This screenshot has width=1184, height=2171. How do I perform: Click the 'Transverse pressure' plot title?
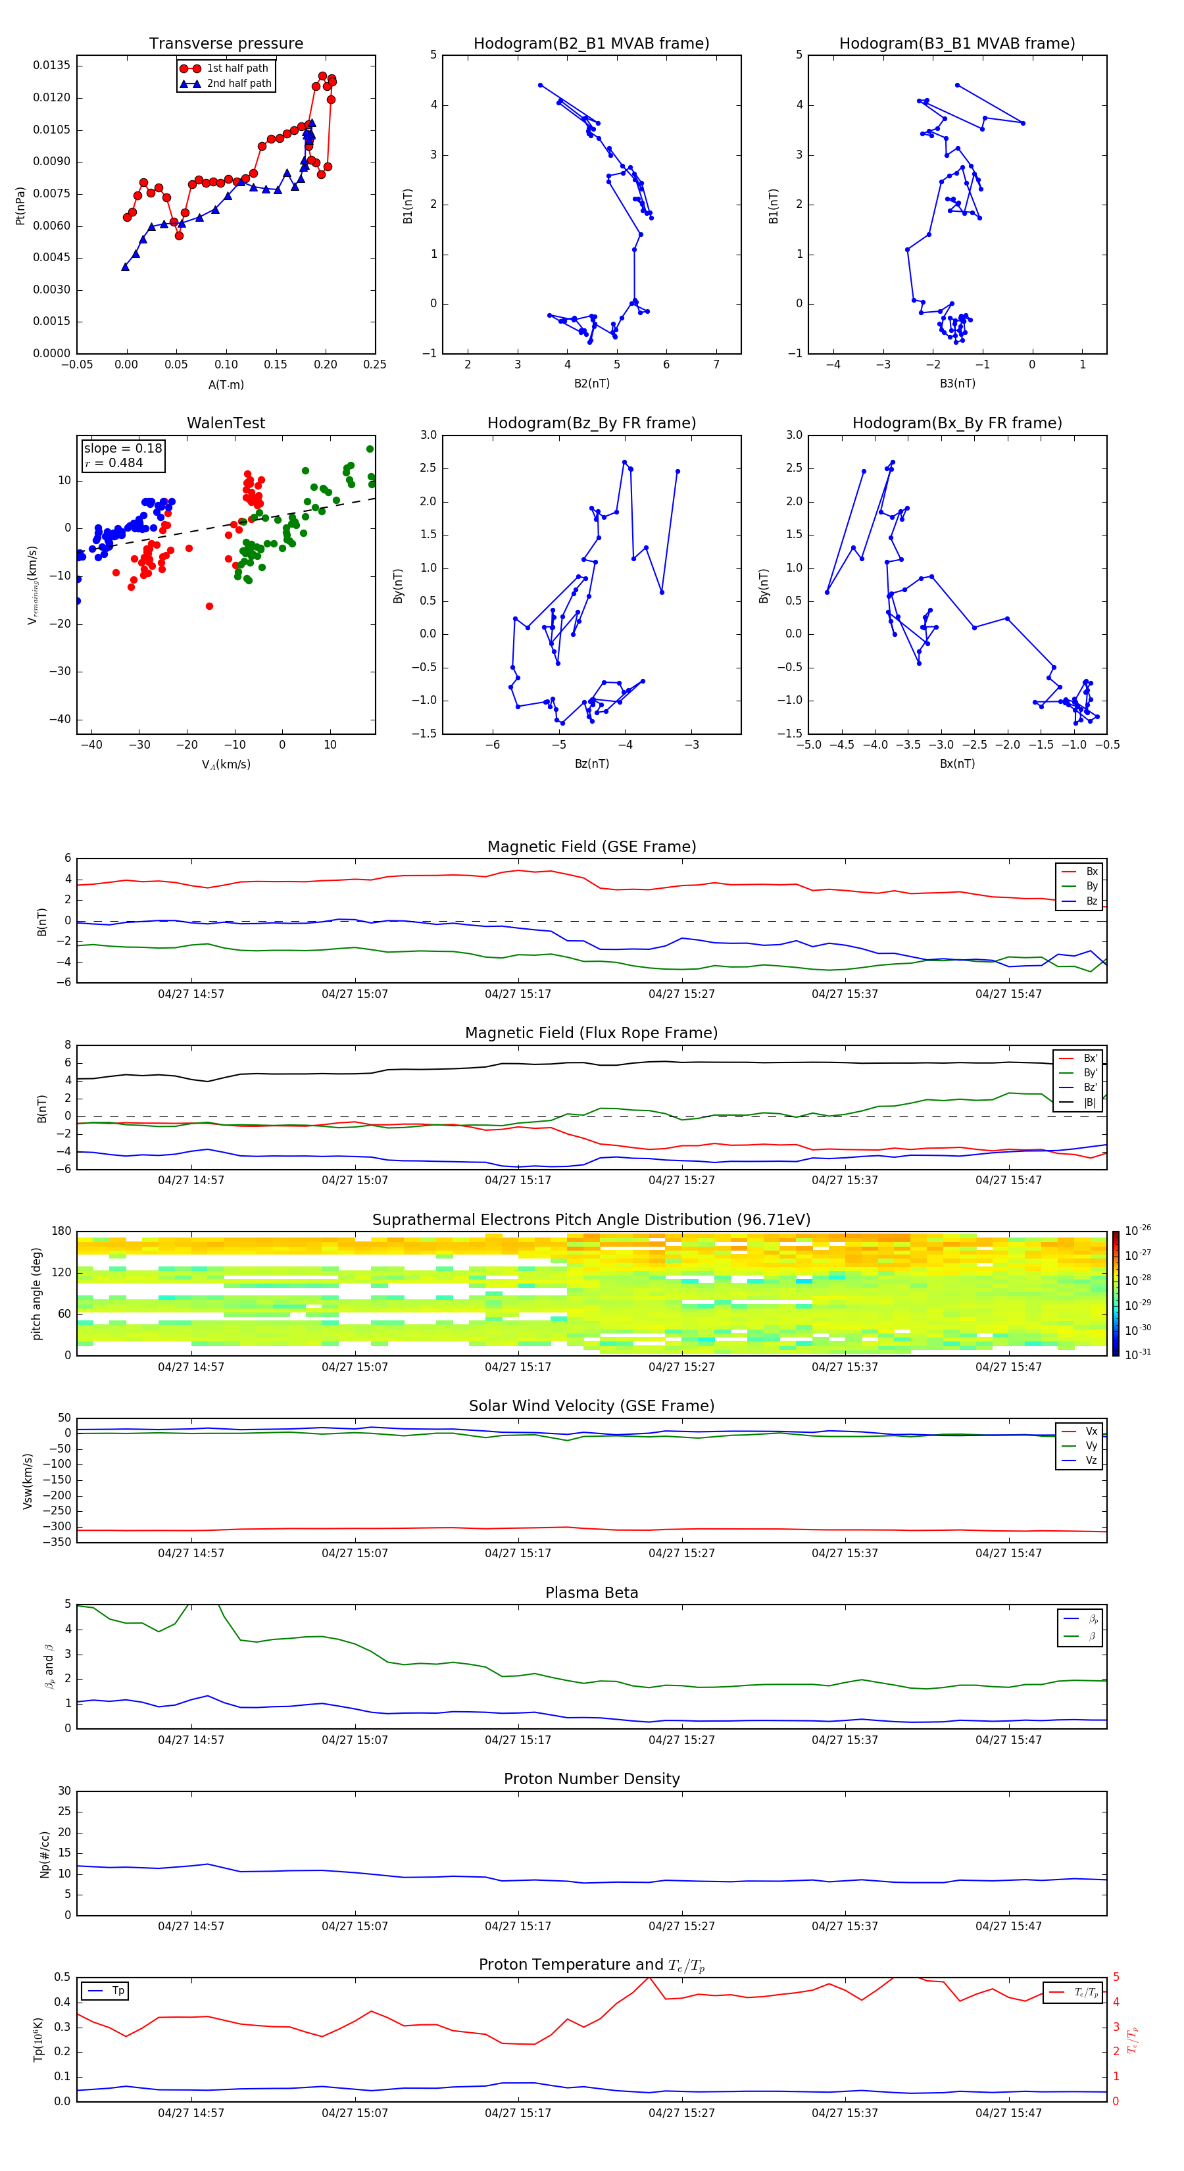(x=226, y=44)
